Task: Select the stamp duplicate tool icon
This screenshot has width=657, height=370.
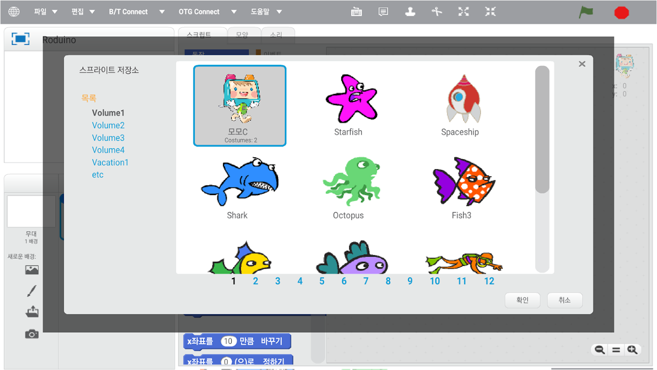Action: tap(410, 12)
